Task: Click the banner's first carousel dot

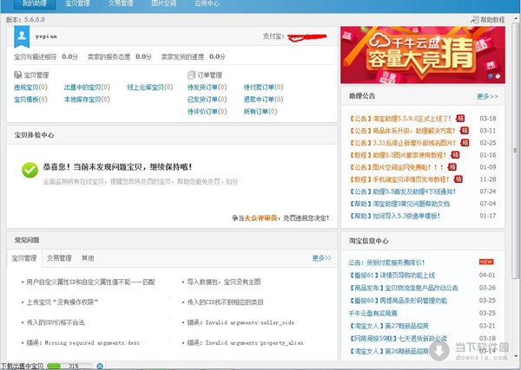Action: coord(491,76)
